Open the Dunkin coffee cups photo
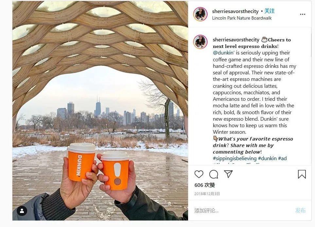The height and width of the screenshot is (227, 315). point(100,111)
